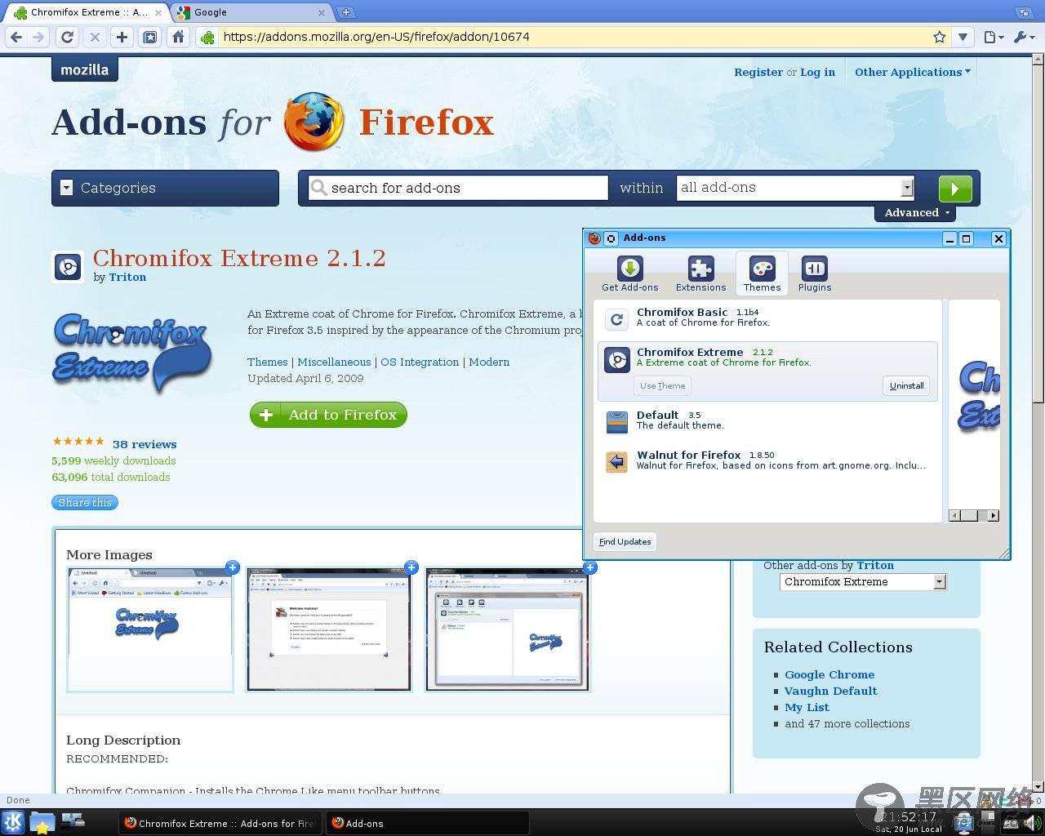Click the Find Updates button
The height and width of the screenshot is (836, 1045).
pos(625,541)
